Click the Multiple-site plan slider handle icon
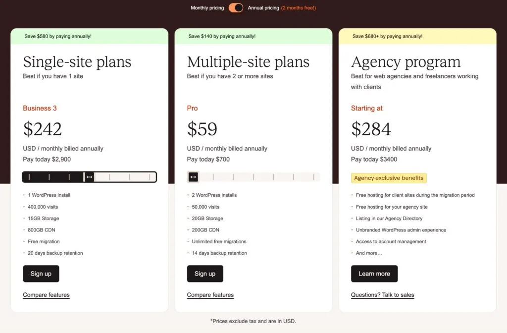Viewport: 507px width, 333px height. [x=193, y=177]
